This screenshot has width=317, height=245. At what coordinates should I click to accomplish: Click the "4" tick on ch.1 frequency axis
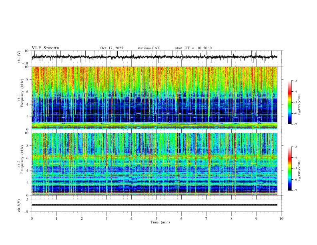click(x=28, y=104)
